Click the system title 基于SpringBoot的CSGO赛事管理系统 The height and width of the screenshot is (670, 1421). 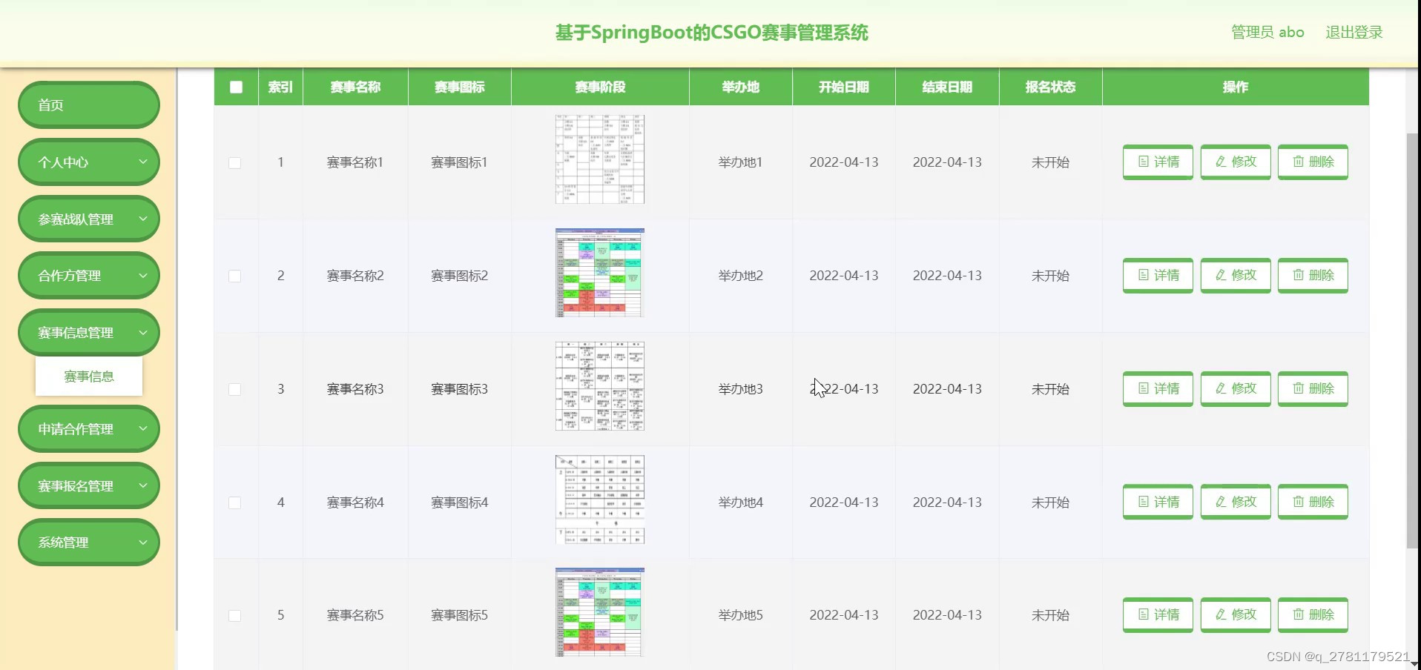[x=712, y=33]
